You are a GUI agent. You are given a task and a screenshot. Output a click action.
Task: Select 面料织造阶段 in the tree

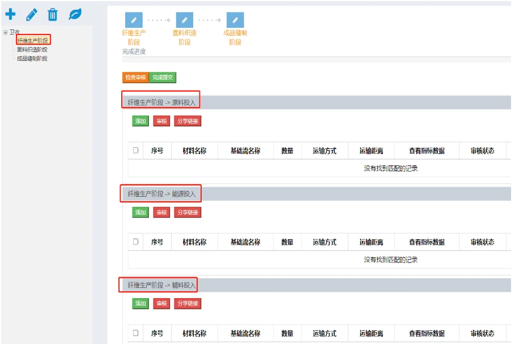[x=32, y=50]
